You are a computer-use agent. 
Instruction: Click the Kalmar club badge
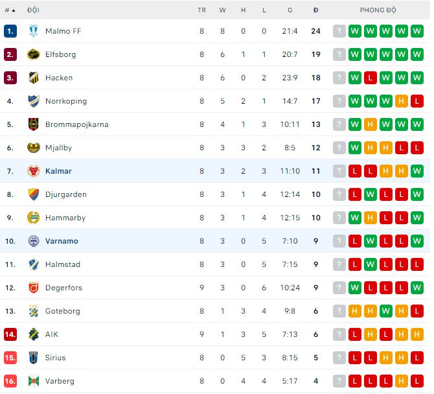[x=34, y=171]
